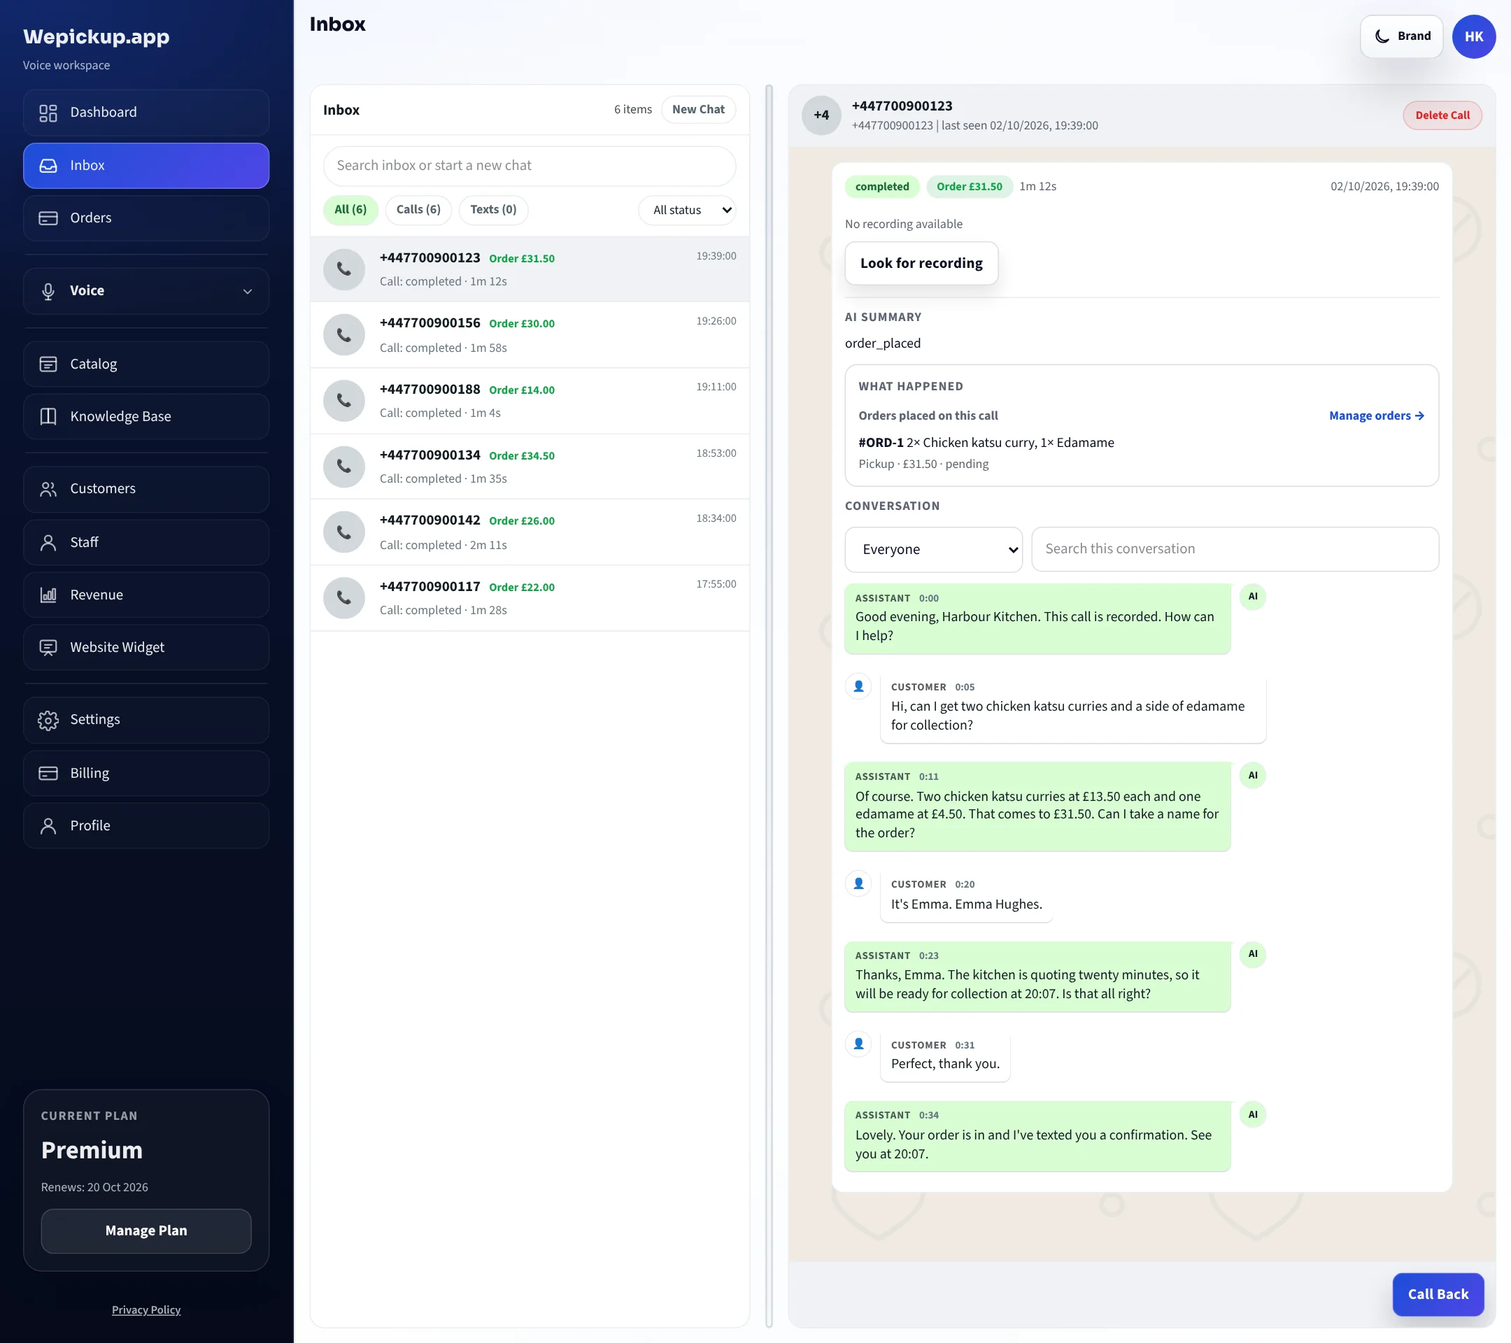The width and height of the screenshot is (1511, 1343).
Task: Click the Inbox tray icon in sidebar
Action: 48,166
